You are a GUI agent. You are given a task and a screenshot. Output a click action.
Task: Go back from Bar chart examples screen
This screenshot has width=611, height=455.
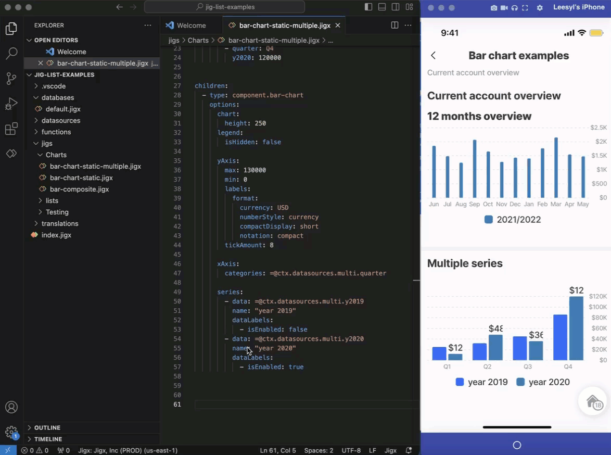click(433, 56)
